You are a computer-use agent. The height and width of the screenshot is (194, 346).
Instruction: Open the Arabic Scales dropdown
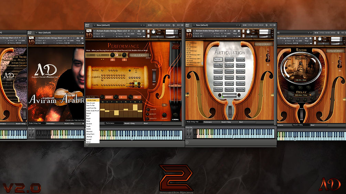pyautogui.click(x=92, y=97)
